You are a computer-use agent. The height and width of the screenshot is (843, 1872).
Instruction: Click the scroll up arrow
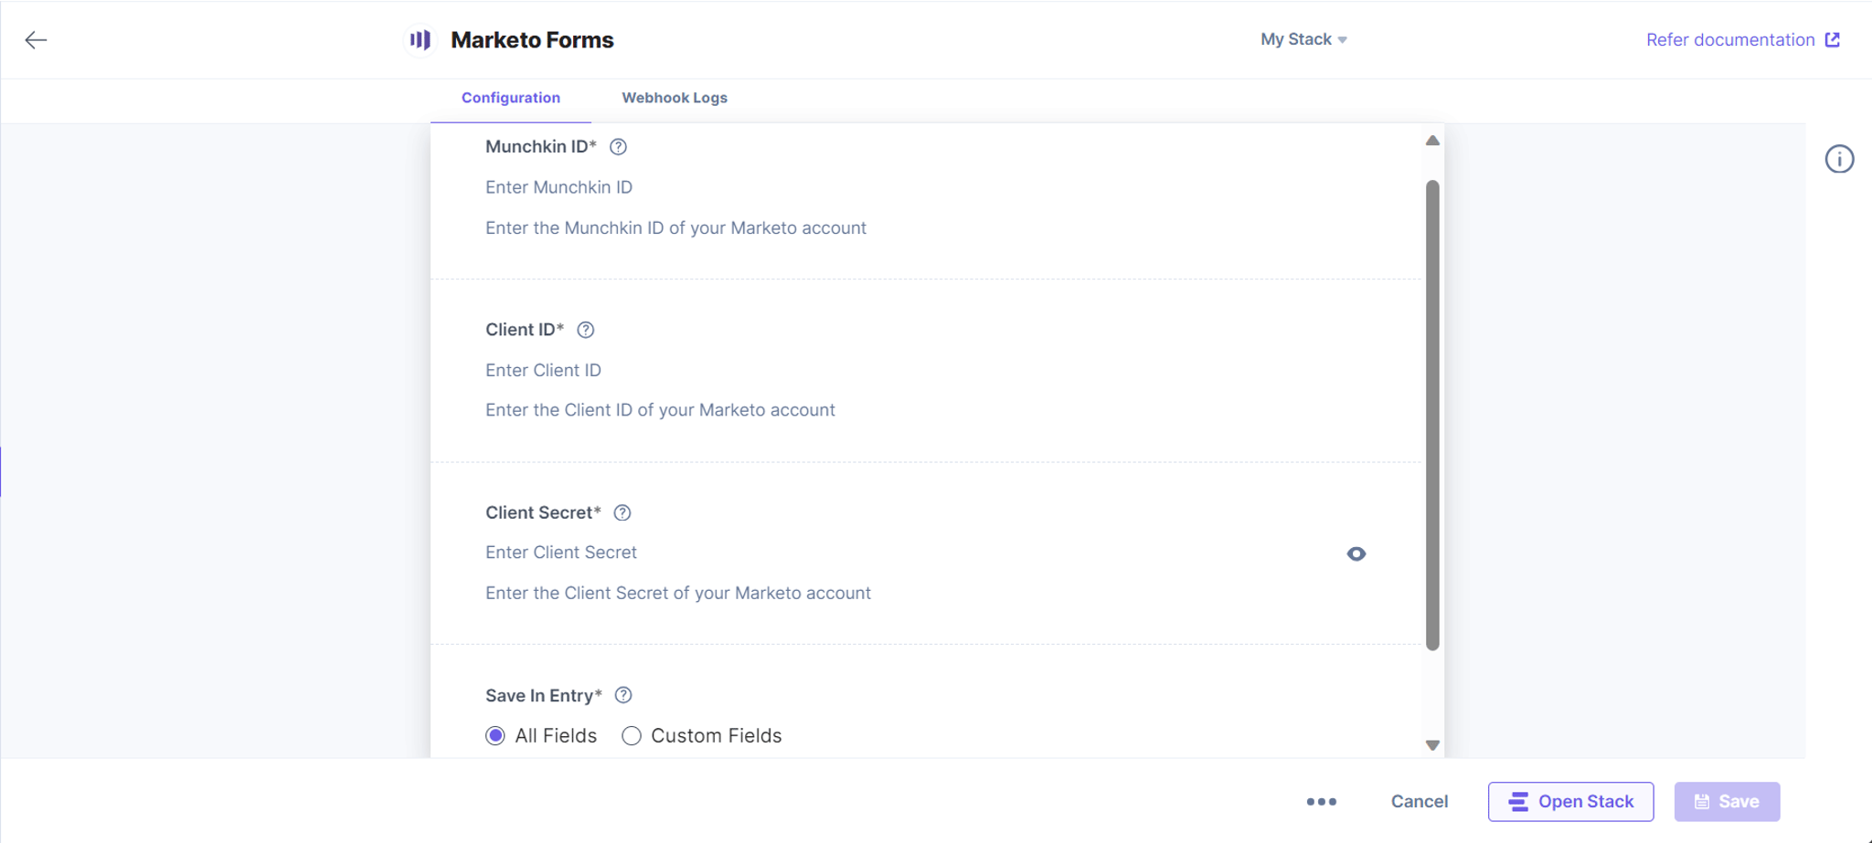tap(1432, 141)
